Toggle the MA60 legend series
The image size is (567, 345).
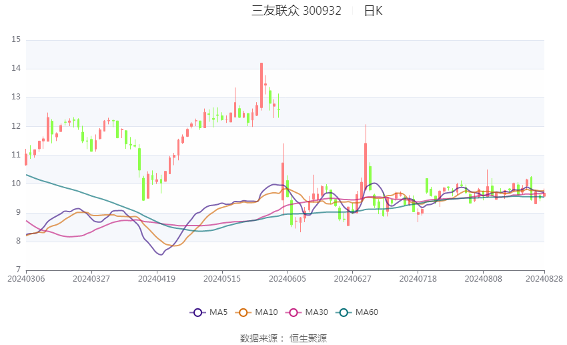358,312
